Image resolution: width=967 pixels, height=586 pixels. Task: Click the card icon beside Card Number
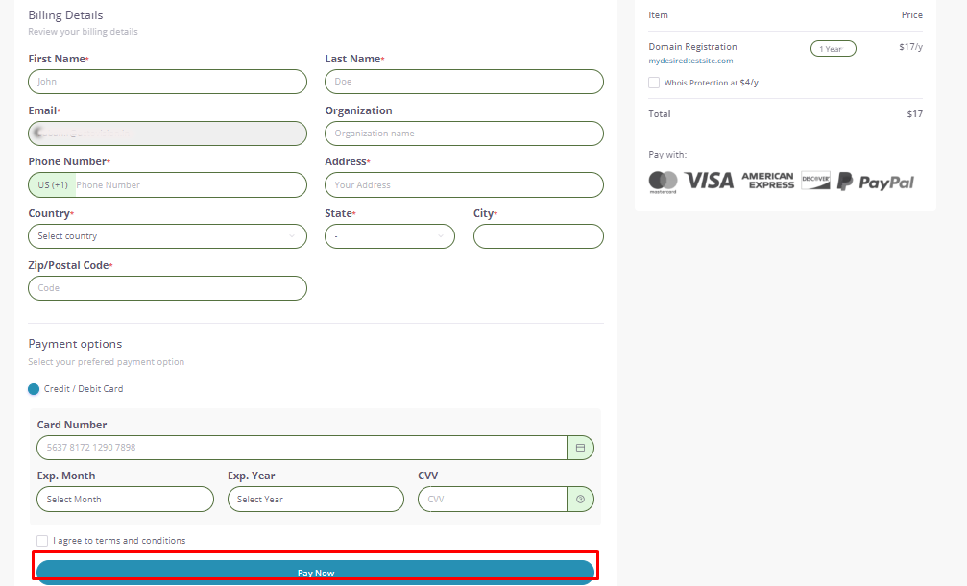[x=580, y=448]
